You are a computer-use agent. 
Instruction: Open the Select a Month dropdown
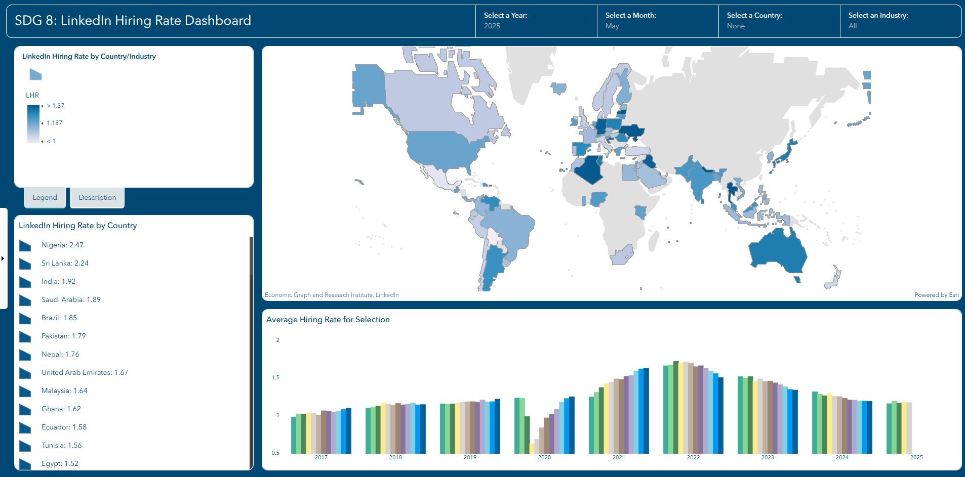(x=657, y=21)
